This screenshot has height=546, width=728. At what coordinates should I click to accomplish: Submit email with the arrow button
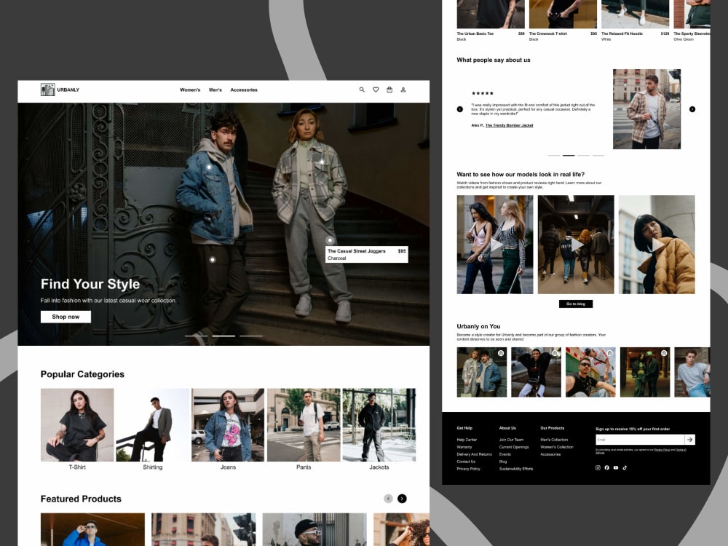point(690,439)
